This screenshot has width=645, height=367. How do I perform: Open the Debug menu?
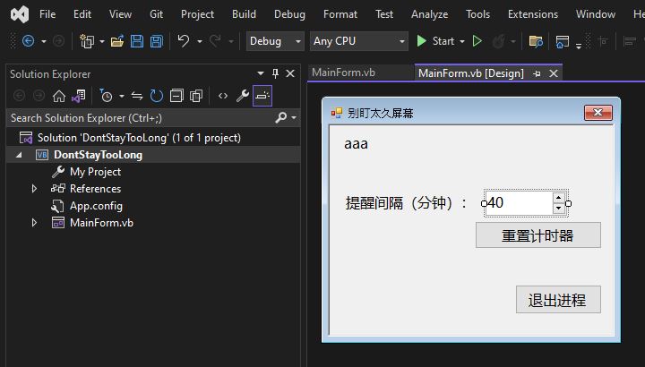289,14
